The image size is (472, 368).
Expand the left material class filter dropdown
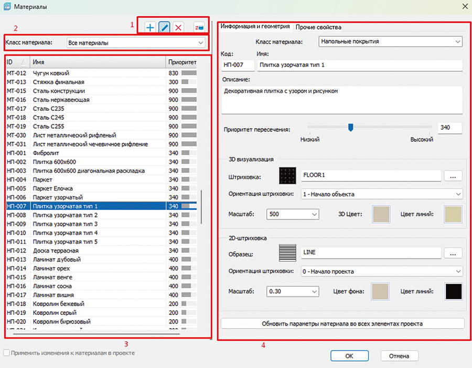click(136, 42)
